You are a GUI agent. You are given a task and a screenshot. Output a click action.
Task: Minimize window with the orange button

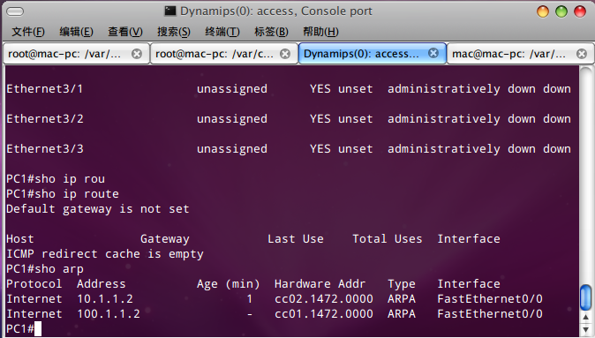pyautogui.click(x=543, y=11)
